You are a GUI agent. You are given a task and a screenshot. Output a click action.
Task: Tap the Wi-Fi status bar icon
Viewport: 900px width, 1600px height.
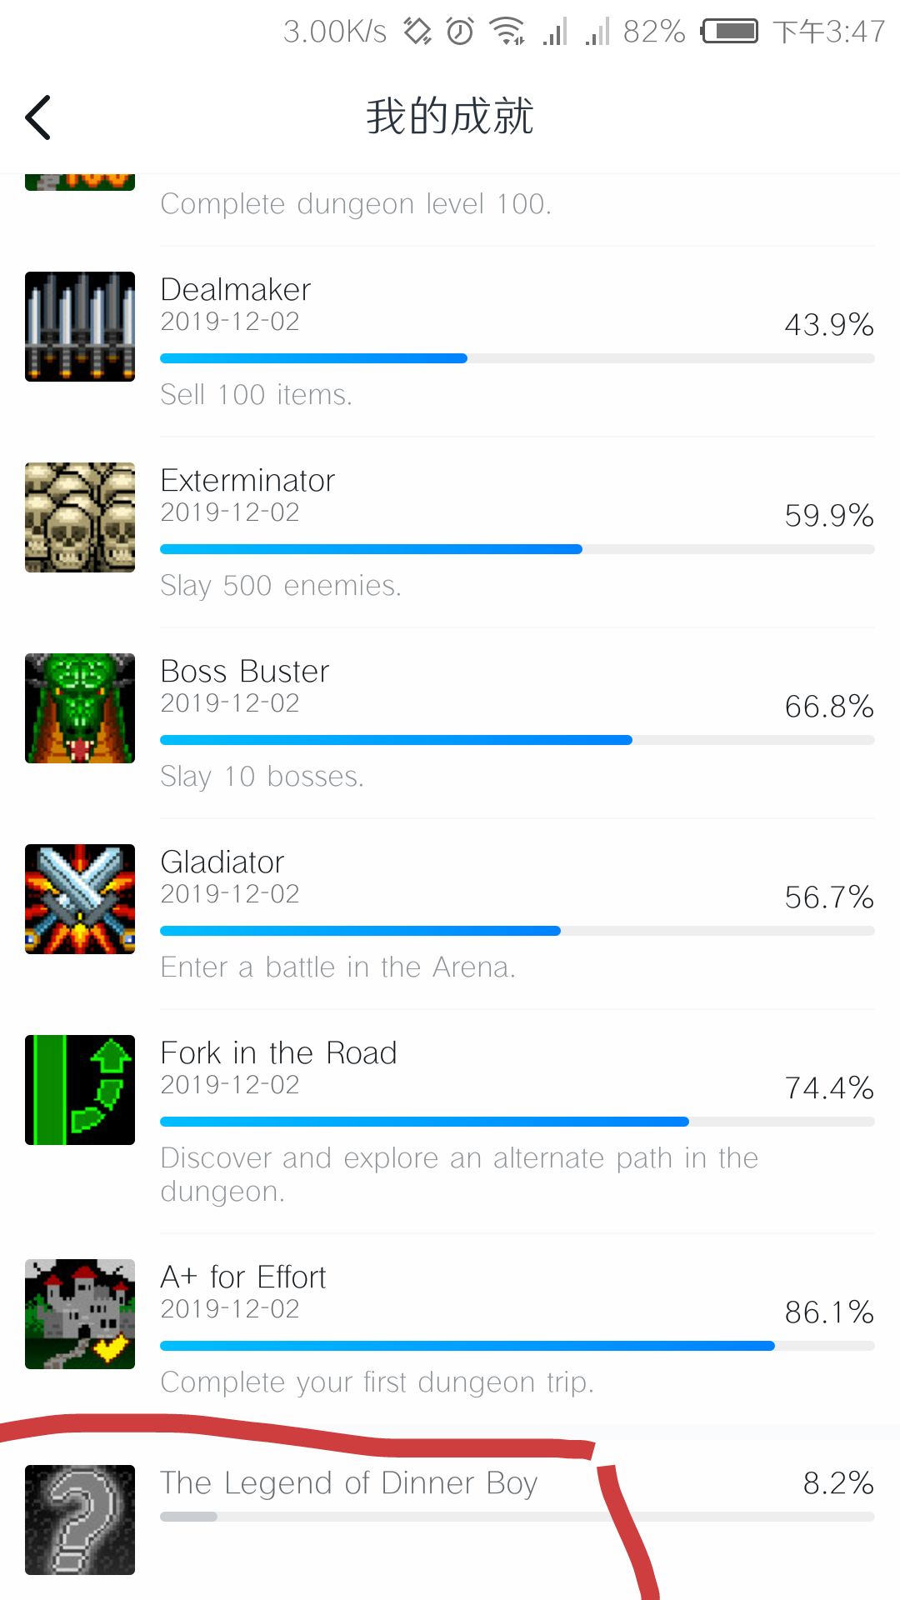coord(507,32)
